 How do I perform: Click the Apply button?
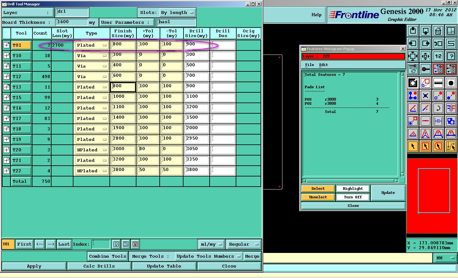[x=34, y=266]
